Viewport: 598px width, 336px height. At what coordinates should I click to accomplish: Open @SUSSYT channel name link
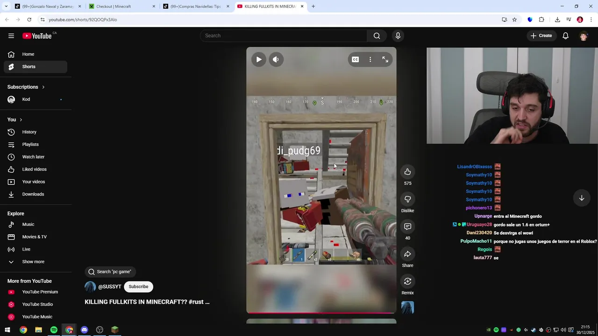click(x=110, y=287)
